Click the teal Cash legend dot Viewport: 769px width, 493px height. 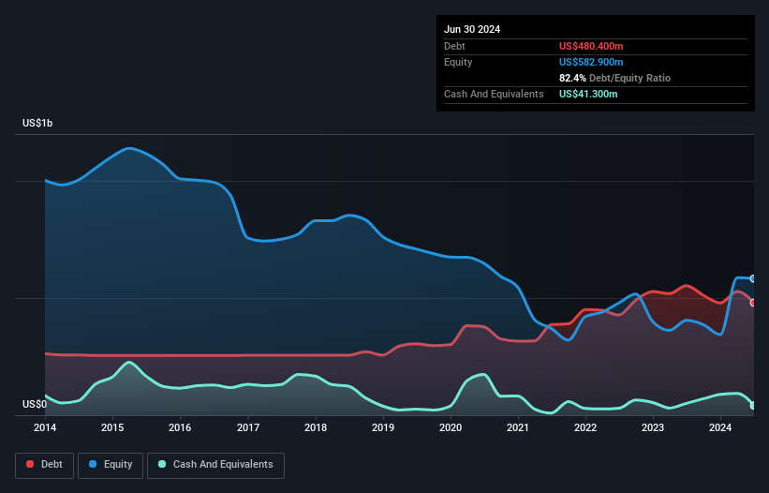point(162,464)
